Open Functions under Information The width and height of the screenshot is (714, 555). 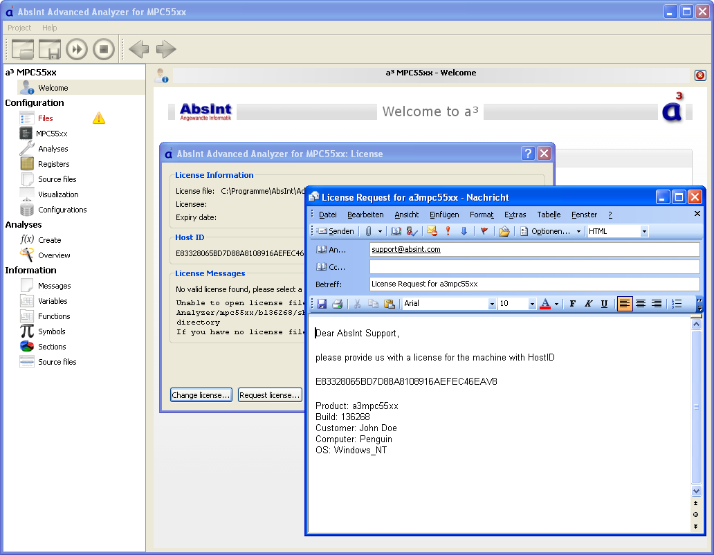pyautogui.click(x=54, y=316)
